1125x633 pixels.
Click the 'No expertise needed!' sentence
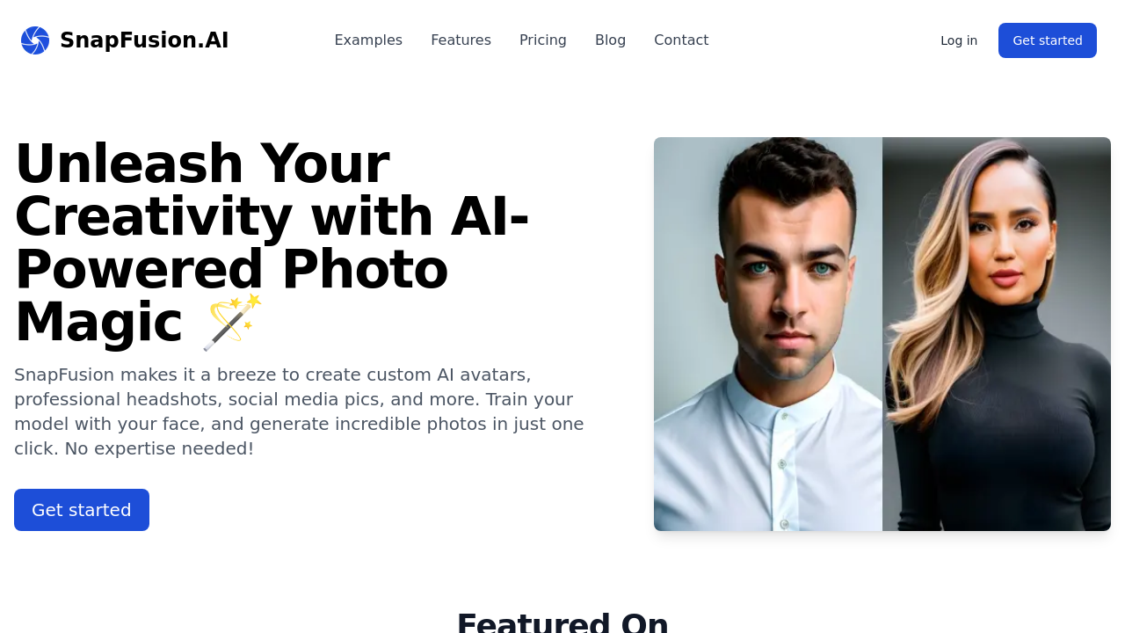pos(159,448)
